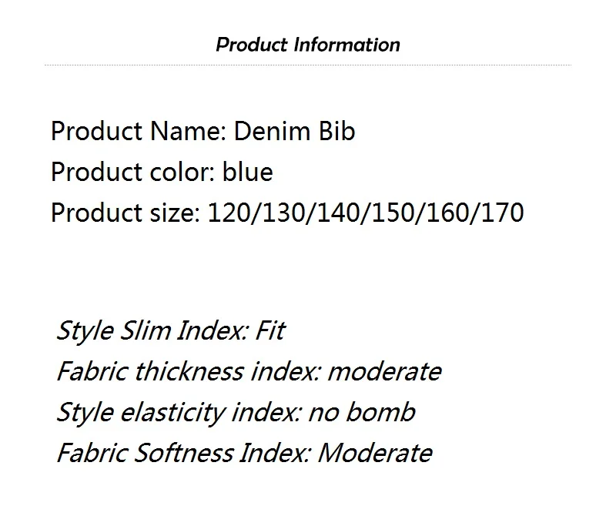Click the words no bomb
The image size is (616, 516).
coord(362,412)
